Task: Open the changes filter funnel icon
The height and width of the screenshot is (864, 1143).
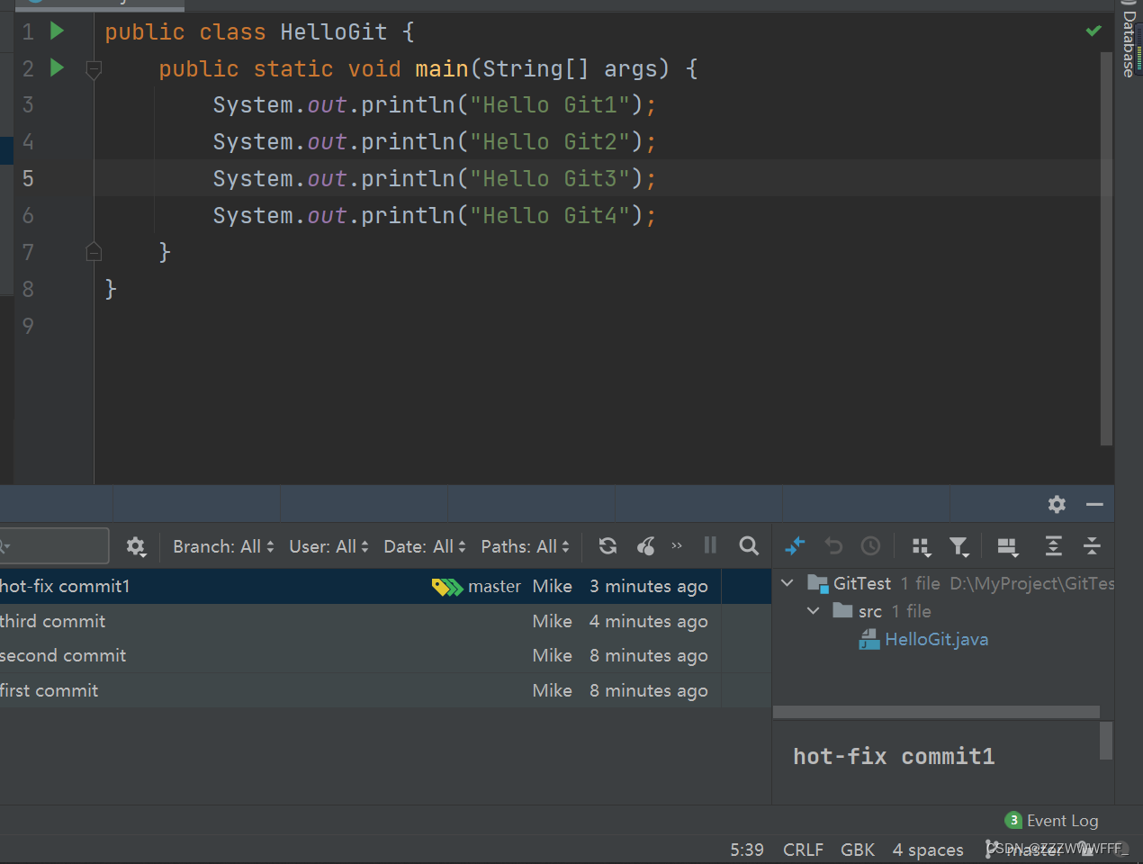Action: point(959,546)
